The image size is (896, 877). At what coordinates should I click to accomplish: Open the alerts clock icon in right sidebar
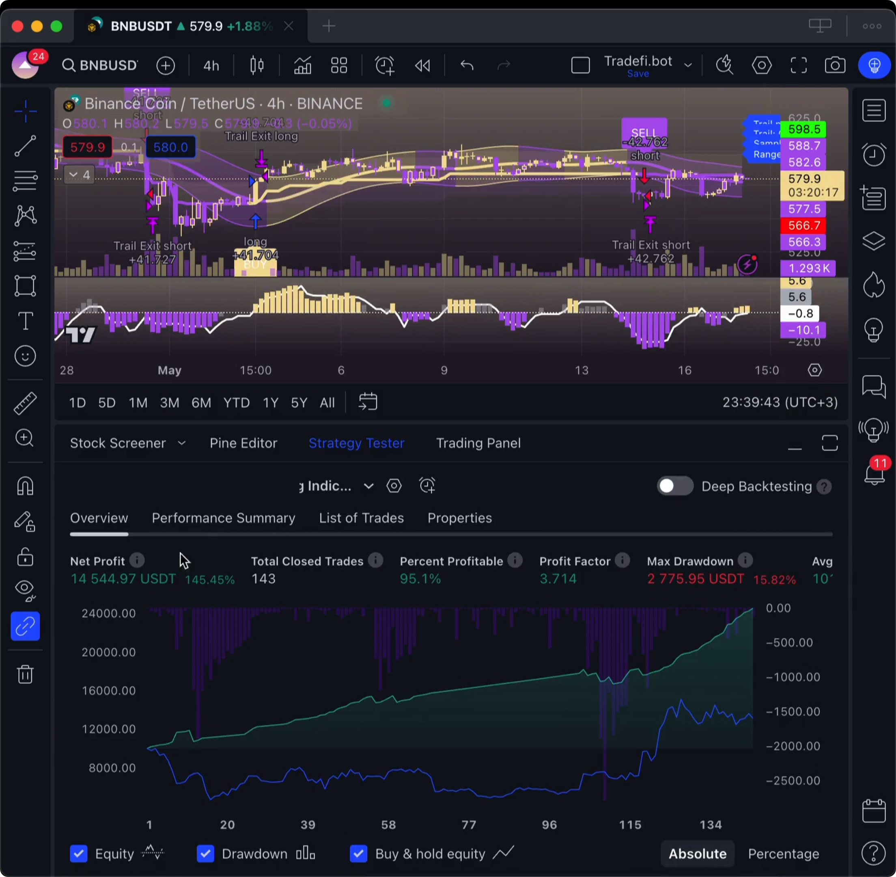873,154
